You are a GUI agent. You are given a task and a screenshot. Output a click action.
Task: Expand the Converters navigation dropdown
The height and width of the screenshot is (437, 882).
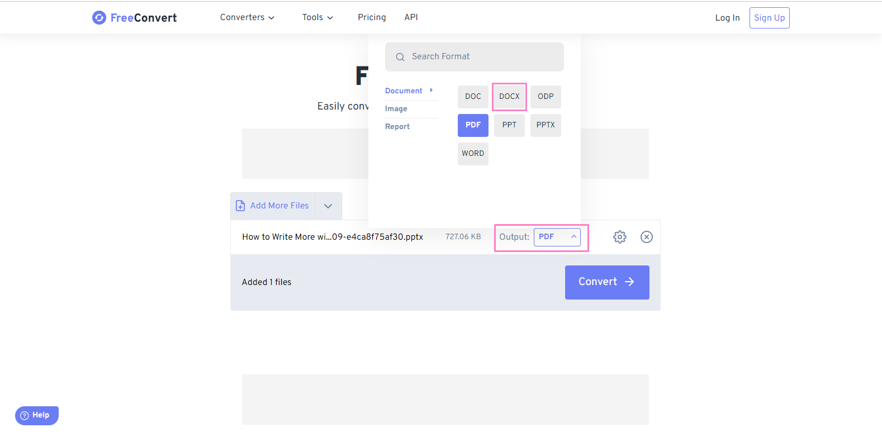click(x=247, y=17)
